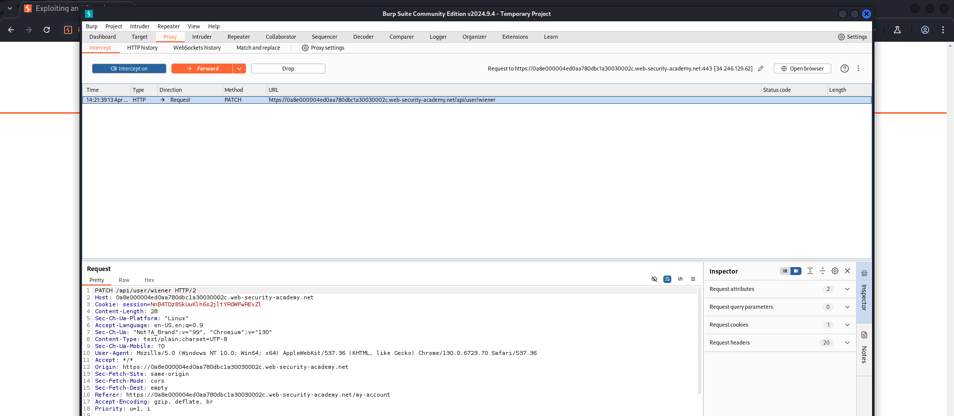Open Proxy settings with gear icon
954x416 pixels.
pos(323,48)
